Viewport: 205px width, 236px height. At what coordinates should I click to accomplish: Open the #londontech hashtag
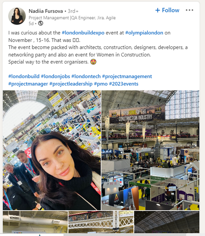(86, 76)
